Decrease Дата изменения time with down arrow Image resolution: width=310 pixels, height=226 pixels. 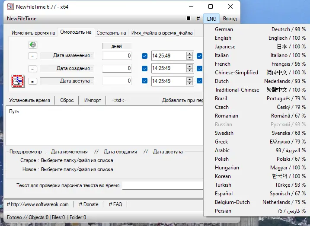point(190,57)
